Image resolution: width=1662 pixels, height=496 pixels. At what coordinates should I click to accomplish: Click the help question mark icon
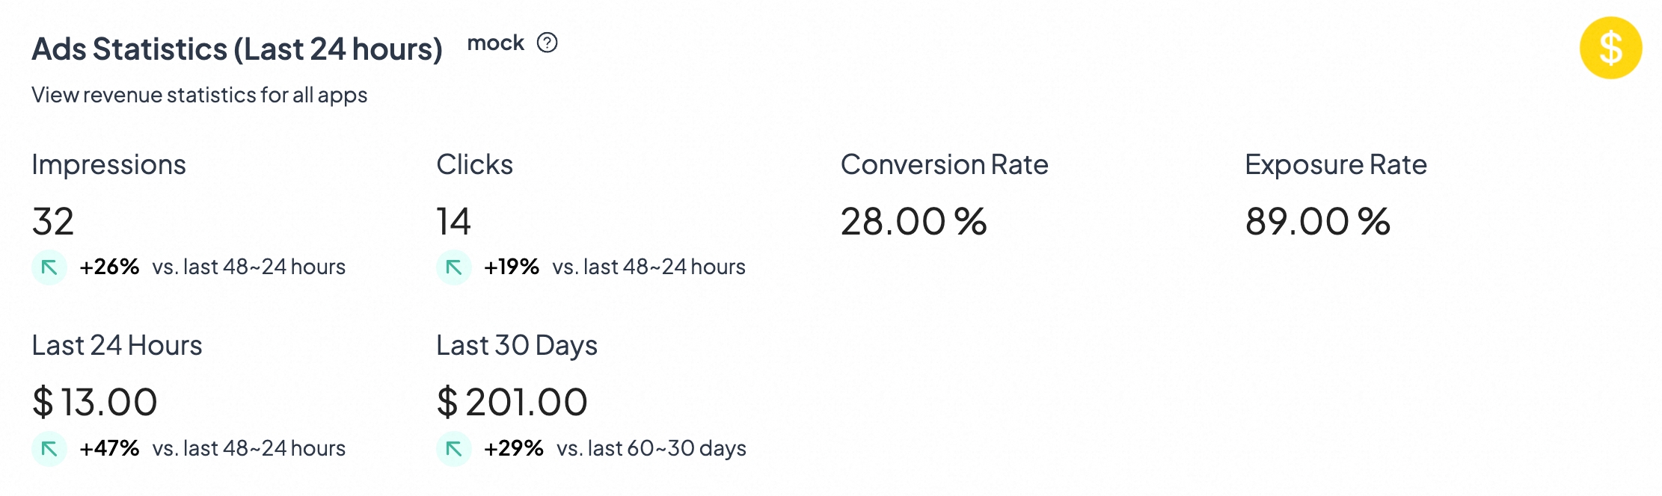[548, 43]
